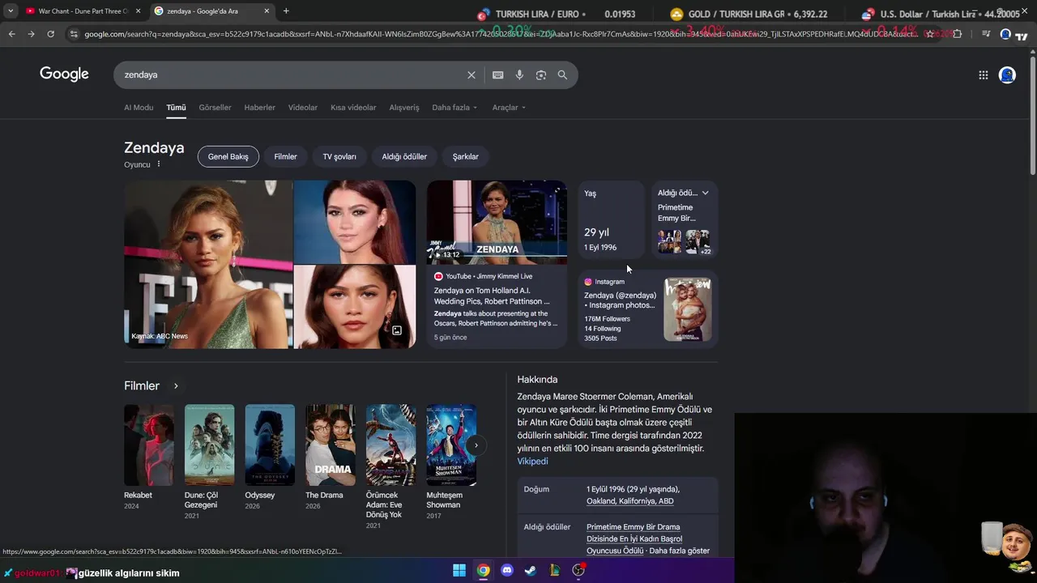Expand Filmler section arrow

click(x=176, y=386)
